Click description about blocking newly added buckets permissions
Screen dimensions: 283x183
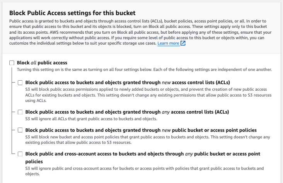click(148, 95)
